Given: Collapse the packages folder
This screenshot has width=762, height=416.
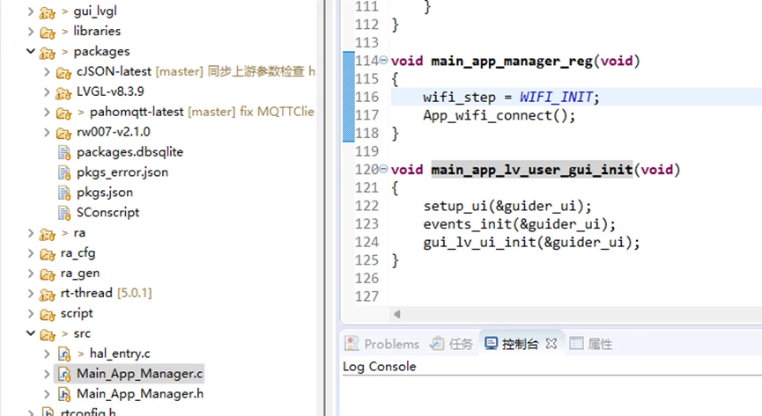Looking at the screenshot, I should [x=31, y=51].
